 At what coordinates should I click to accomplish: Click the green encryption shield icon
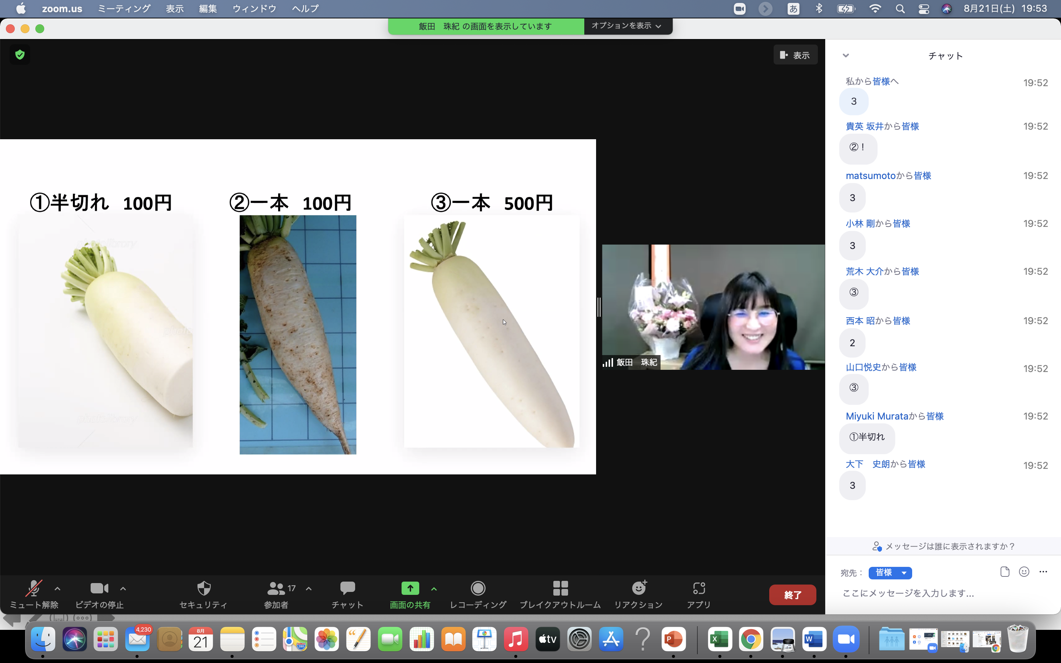[x=20, y=55]
